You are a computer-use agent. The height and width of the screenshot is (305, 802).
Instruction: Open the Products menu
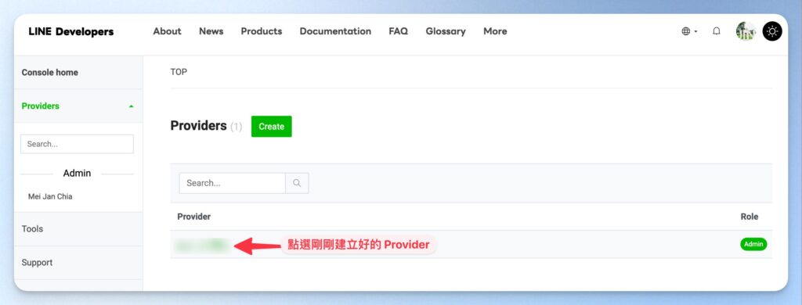262,31
